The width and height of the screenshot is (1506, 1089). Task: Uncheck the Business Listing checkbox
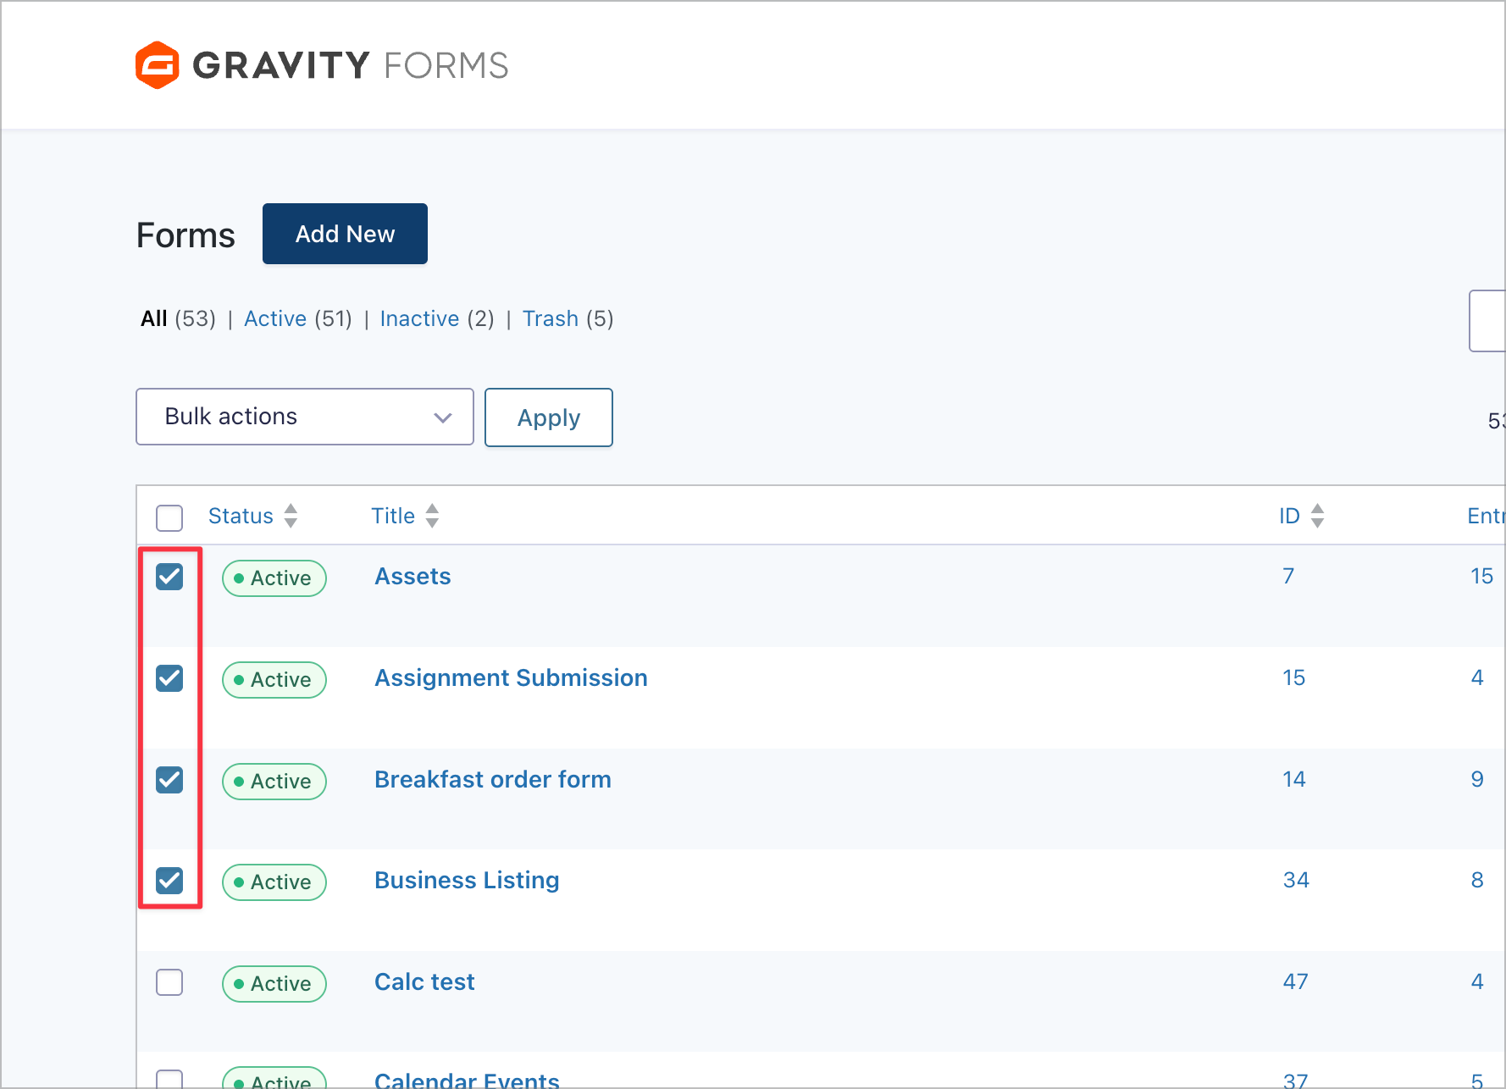coord(169,881)
